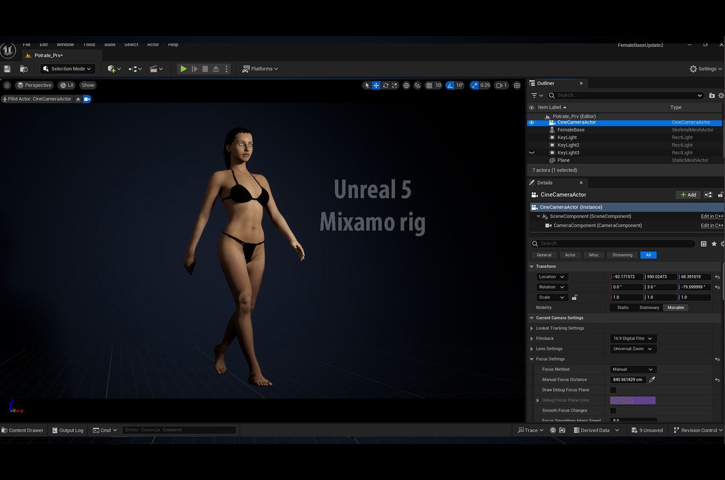This screenshot has height=480, width=725.
Task: Open the rotation snap value 10°
Action: 460,85
